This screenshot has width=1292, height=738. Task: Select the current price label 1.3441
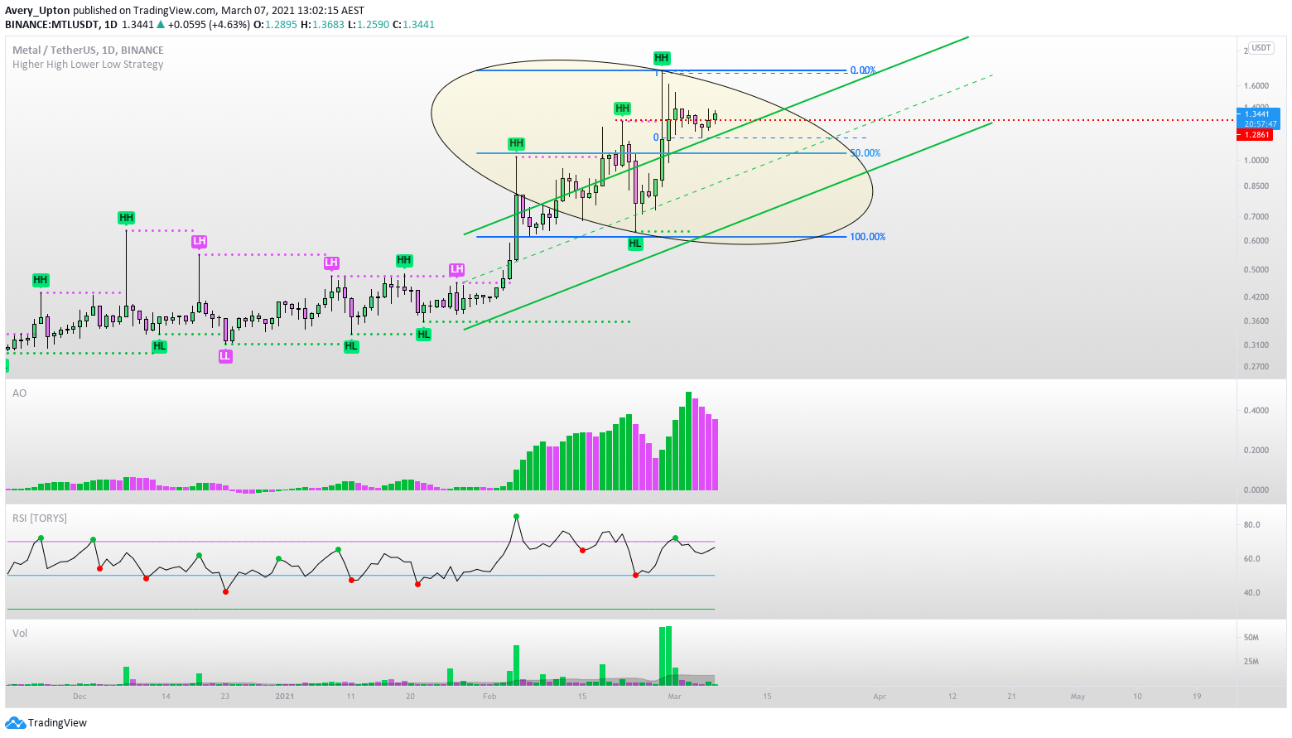pyautogui.click(x=1257, y=114)
